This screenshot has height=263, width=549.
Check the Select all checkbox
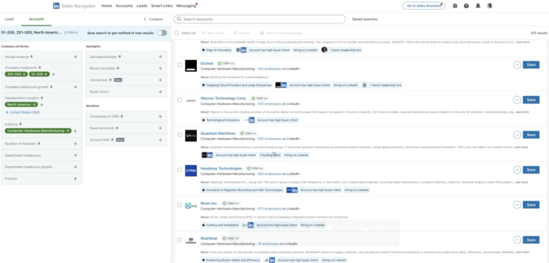[x=177, y=33]
